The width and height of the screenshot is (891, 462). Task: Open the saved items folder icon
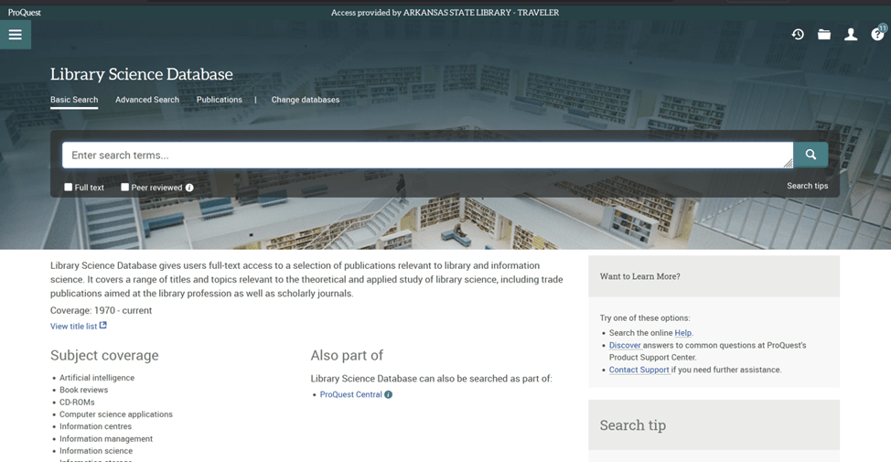(x=824, y=35)
